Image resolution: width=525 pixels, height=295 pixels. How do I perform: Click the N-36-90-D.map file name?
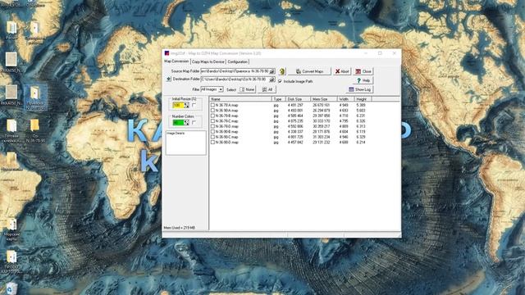(x=226, y=143)
